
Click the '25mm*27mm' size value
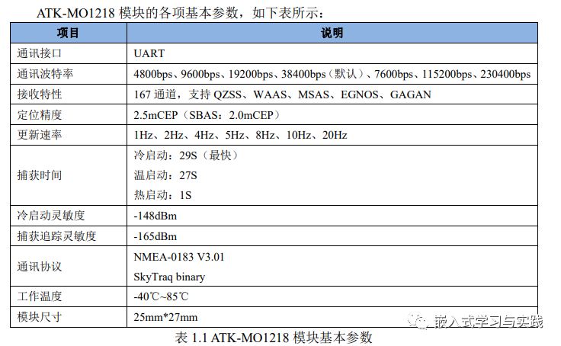[x=165, y=317]
